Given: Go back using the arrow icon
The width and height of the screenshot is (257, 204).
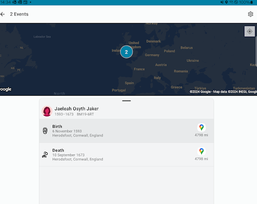Looking at the screenshot, I should pyautogui.click(x=3, y=14).
